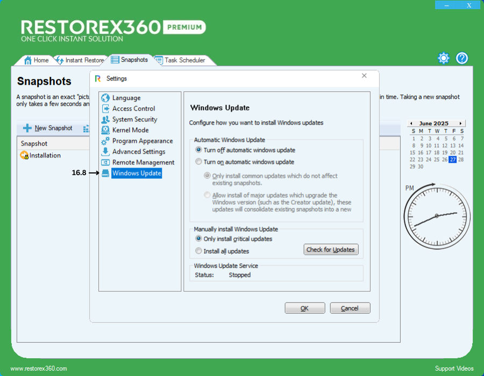Advance calendar to next month

pyautogui.click(x=461, y=124)
